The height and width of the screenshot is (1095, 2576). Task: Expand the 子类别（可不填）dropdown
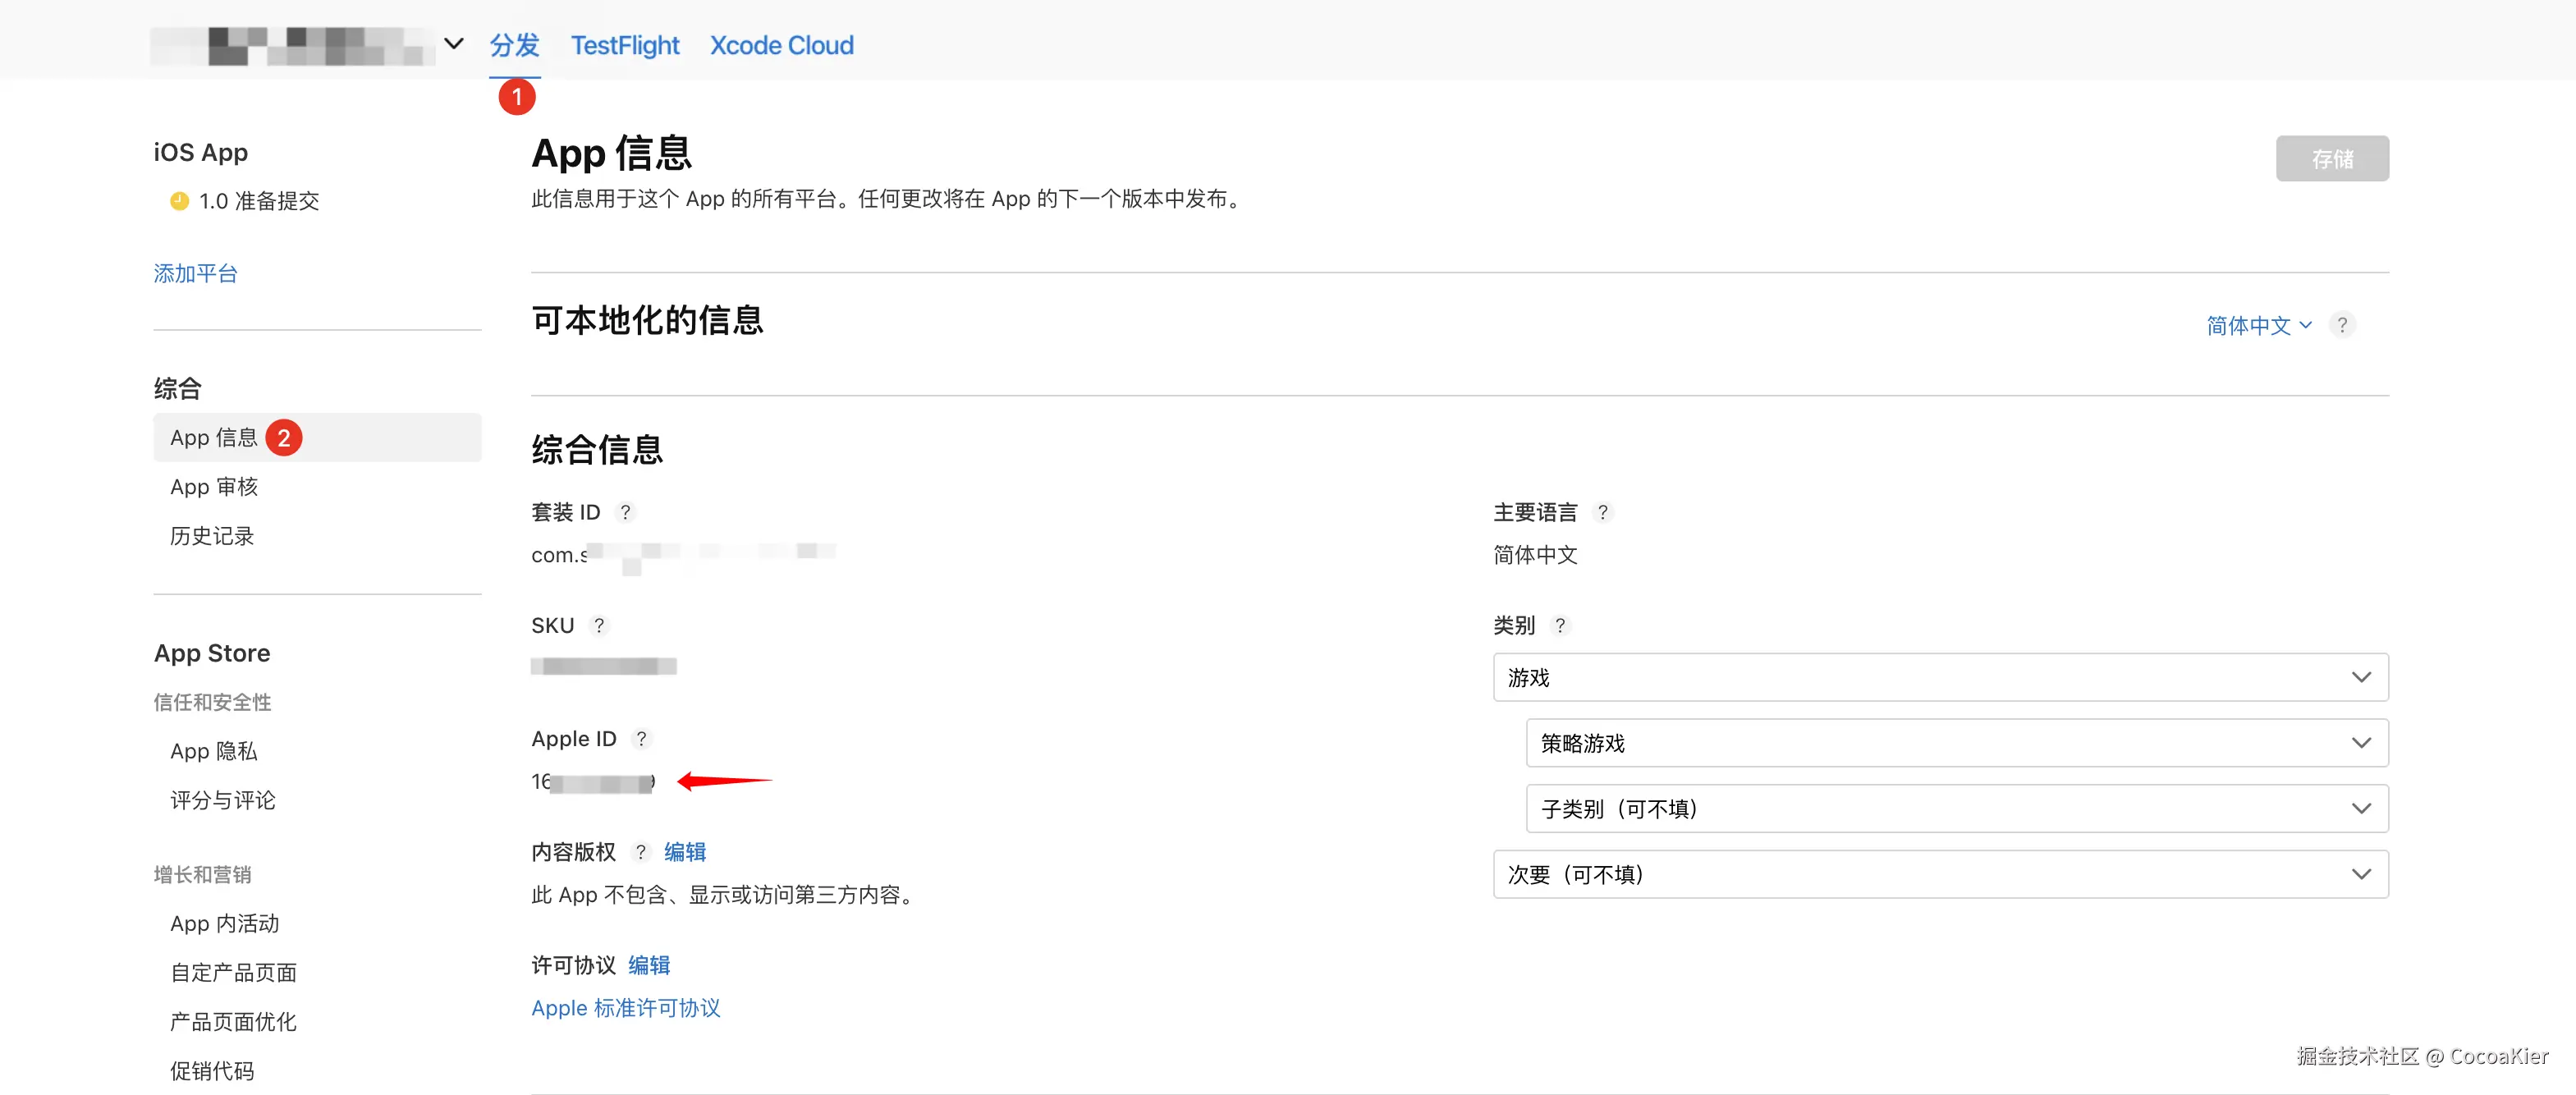coord(2362,808)
